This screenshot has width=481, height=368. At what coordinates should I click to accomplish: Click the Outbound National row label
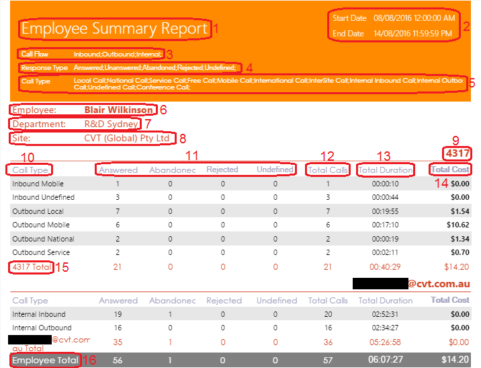(x=43, y=239)
